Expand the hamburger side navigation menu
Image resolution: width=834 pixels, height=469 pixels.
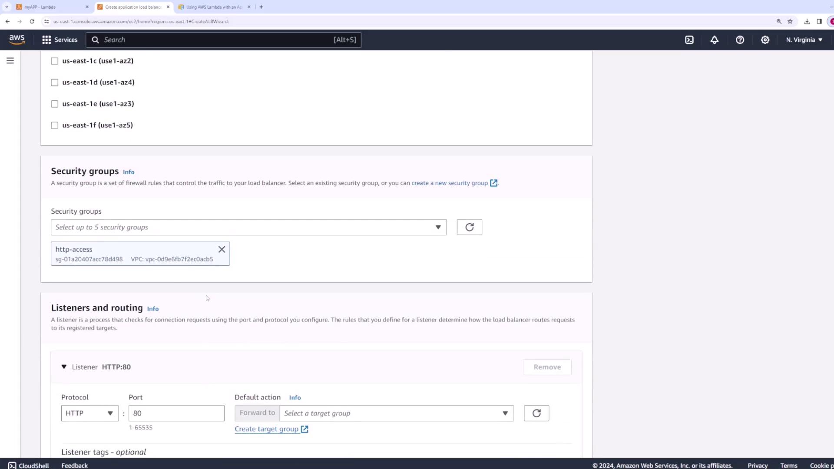coord(10,61)
